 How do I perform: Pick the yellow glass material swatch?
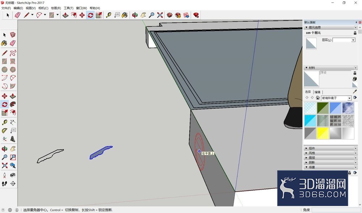click(323, 133)
